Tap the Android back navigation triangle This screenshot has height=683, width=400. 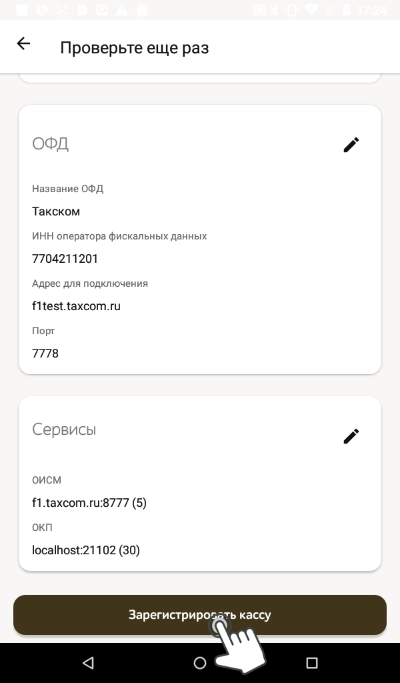click(x=88, y=662)
